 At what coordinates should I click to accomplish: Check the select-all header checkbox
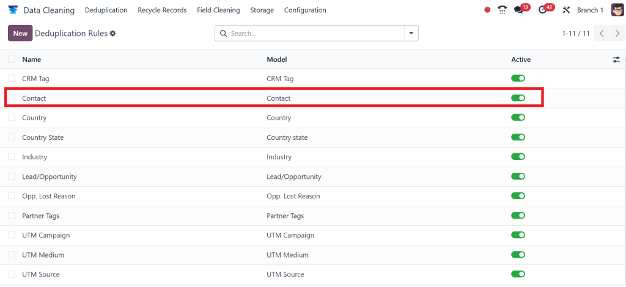(x=12, y=59)
